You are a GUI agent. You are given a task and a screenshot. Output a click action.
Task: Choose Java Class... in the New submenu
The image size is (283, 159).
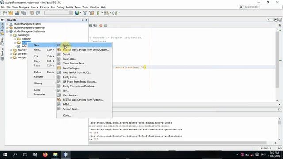84,59
